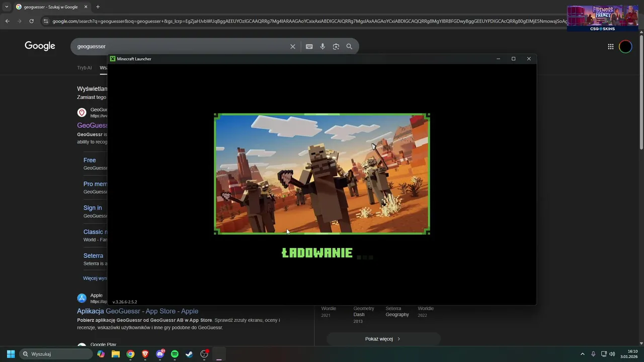Click GeoGuessr result location-pin favicon
The image size is (644, 362).
tap(82, 113)
